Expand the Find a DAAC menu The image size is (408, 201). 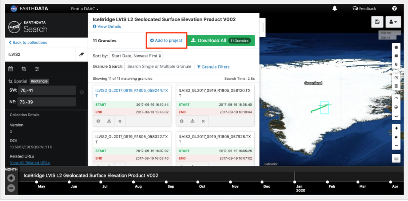pyautogui.click(x=84, y=9)
